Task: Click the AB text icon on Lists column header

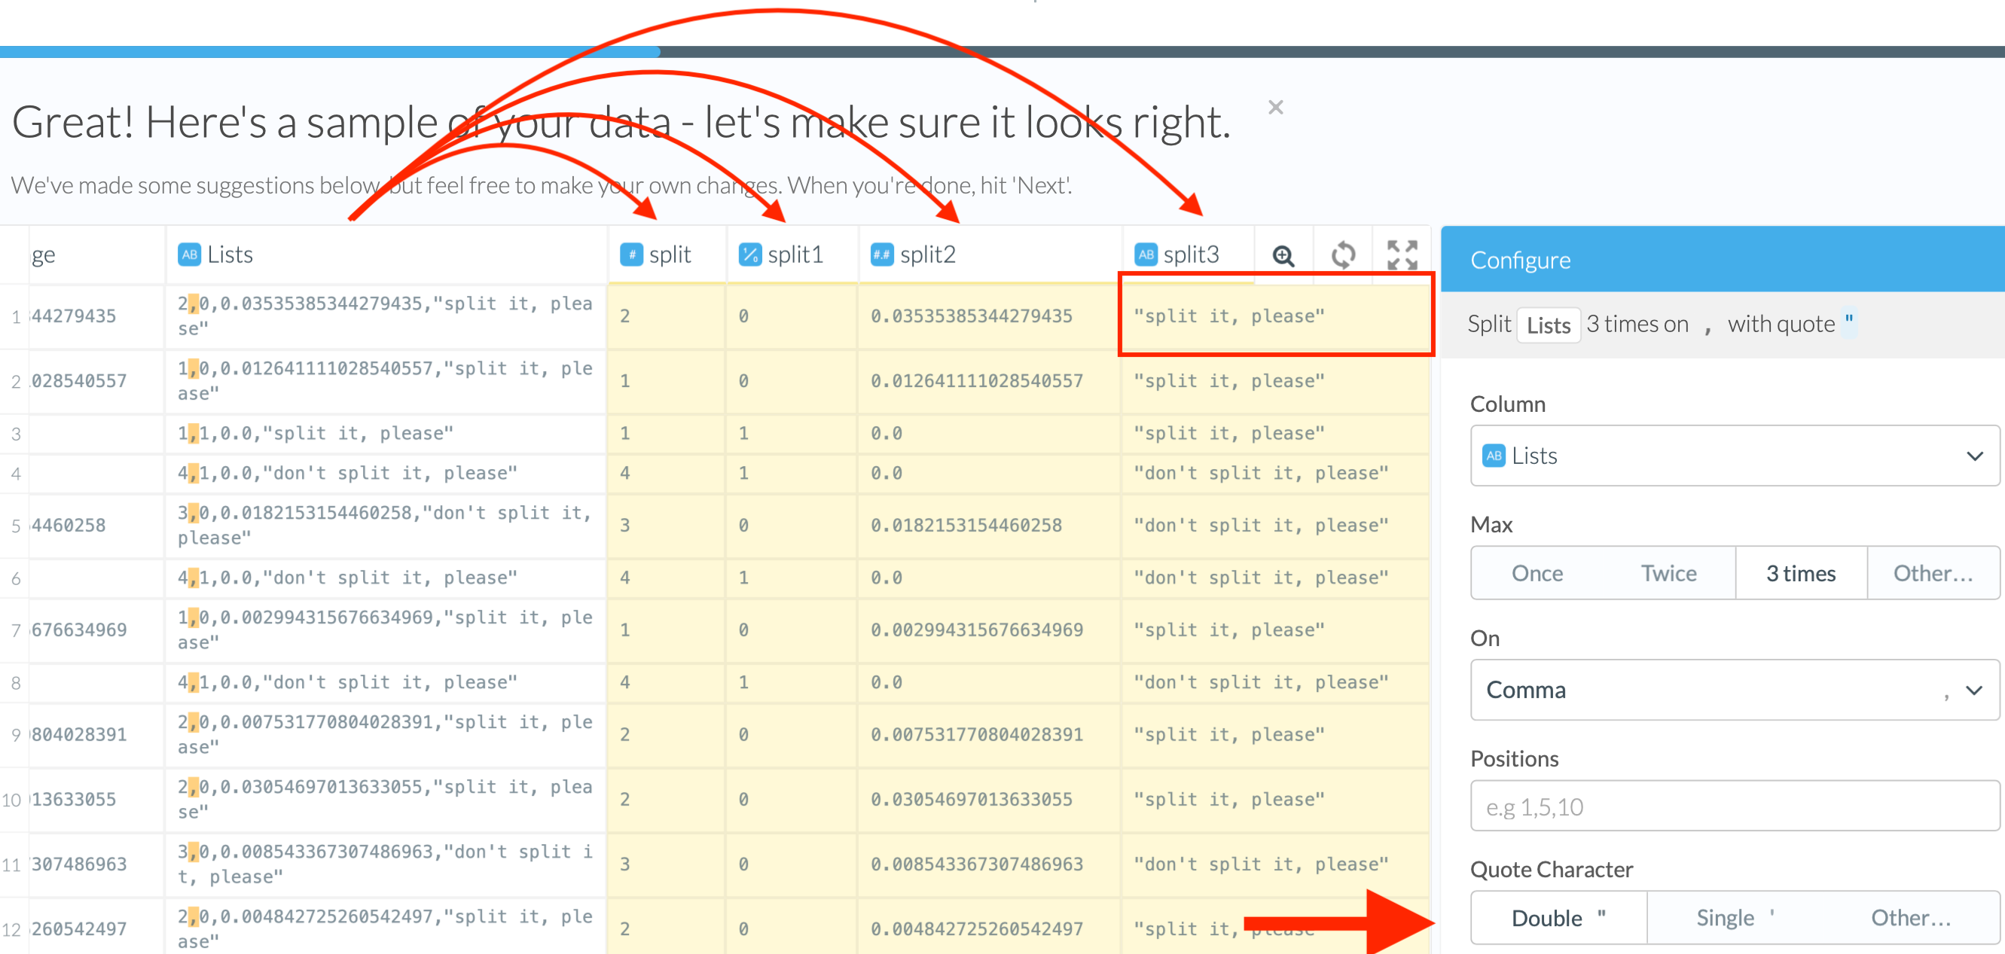Action: 189,255
